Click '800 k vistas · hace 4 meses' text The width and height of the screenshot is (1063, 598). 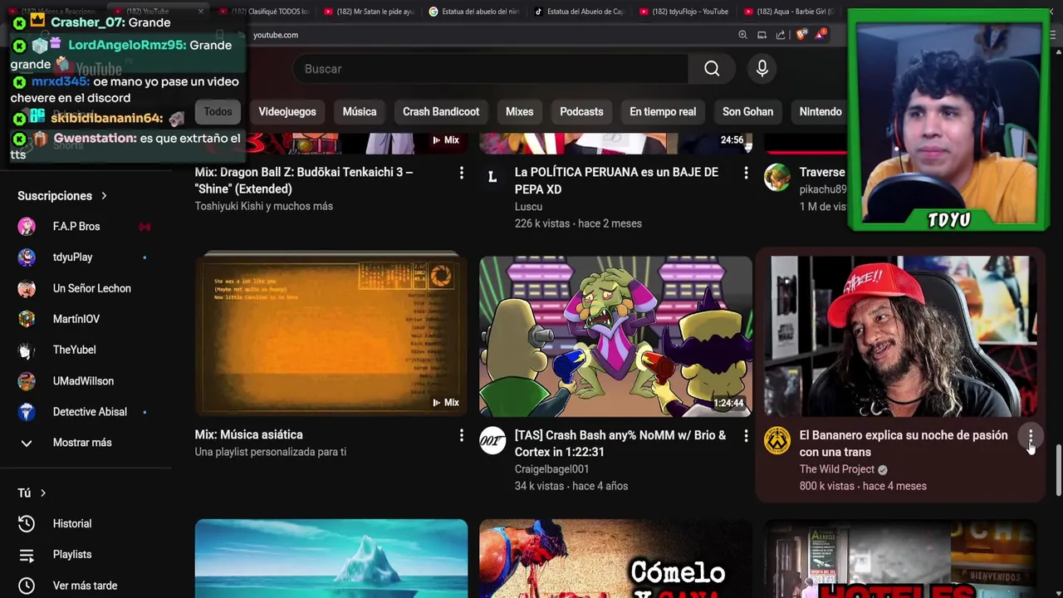click(863, 486)
